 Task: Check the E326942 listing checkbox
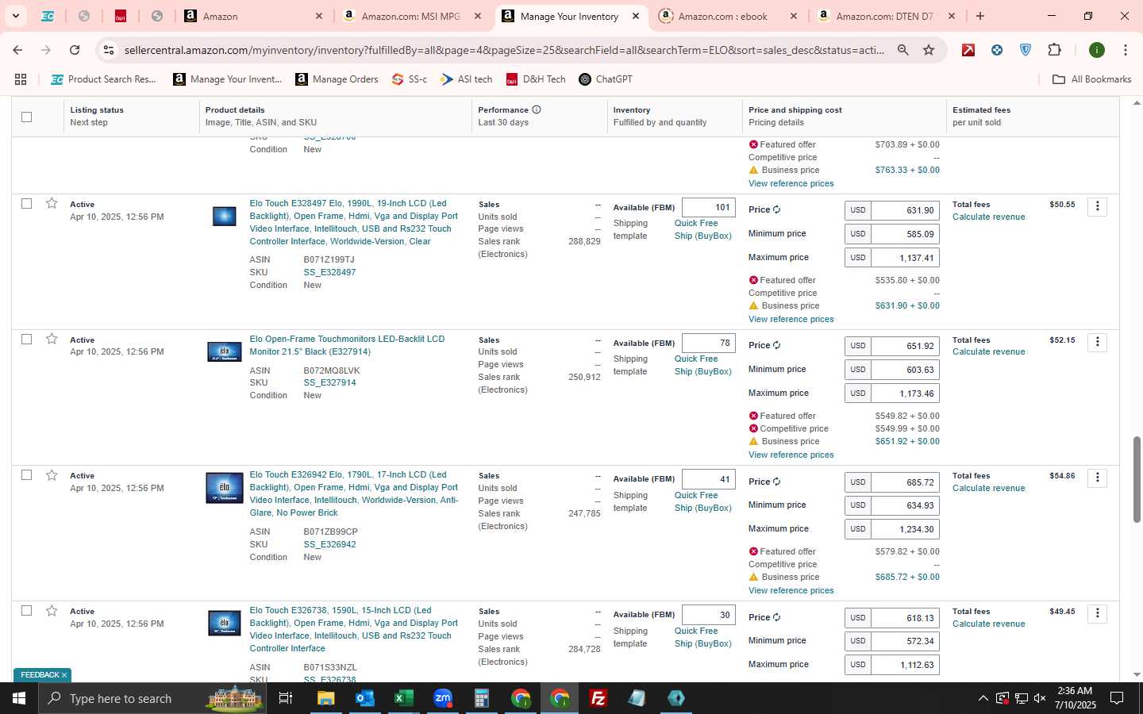pos(27,475)
